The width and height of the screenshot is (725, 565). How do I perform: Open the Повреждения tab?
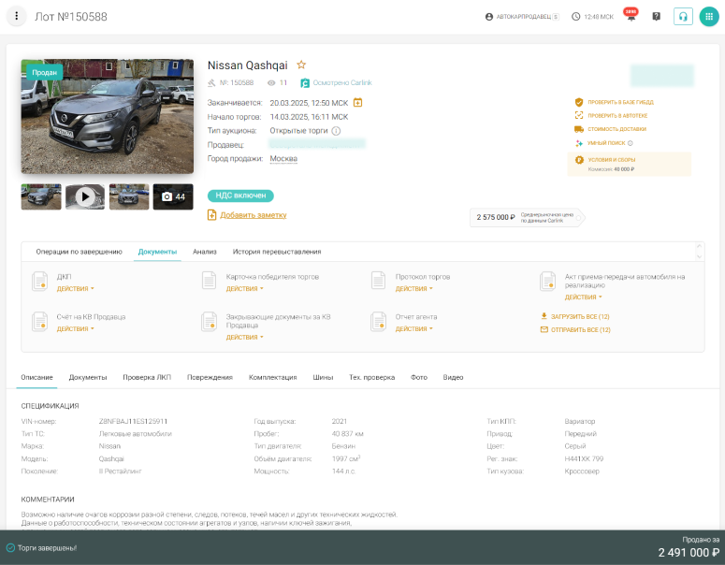click(210, 377)
